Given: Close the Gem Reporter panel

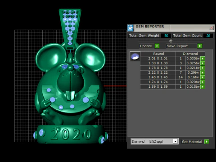Looking at the screenshot, I should click(x=211, y=28).
